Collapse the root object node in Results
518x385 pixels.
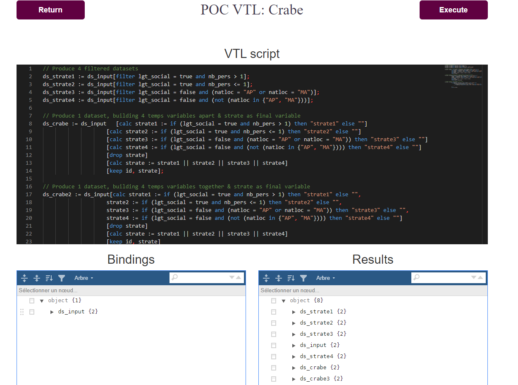284,301
